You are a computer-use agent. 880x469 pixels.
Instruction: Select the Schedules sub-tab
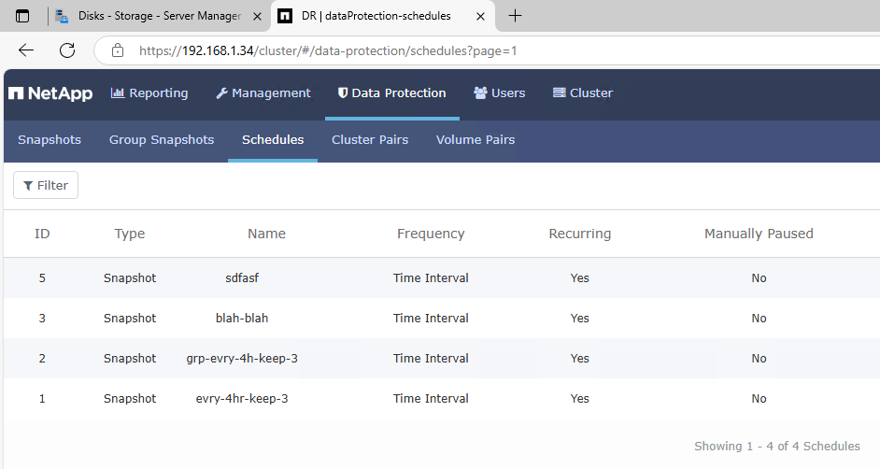[273, 140]
